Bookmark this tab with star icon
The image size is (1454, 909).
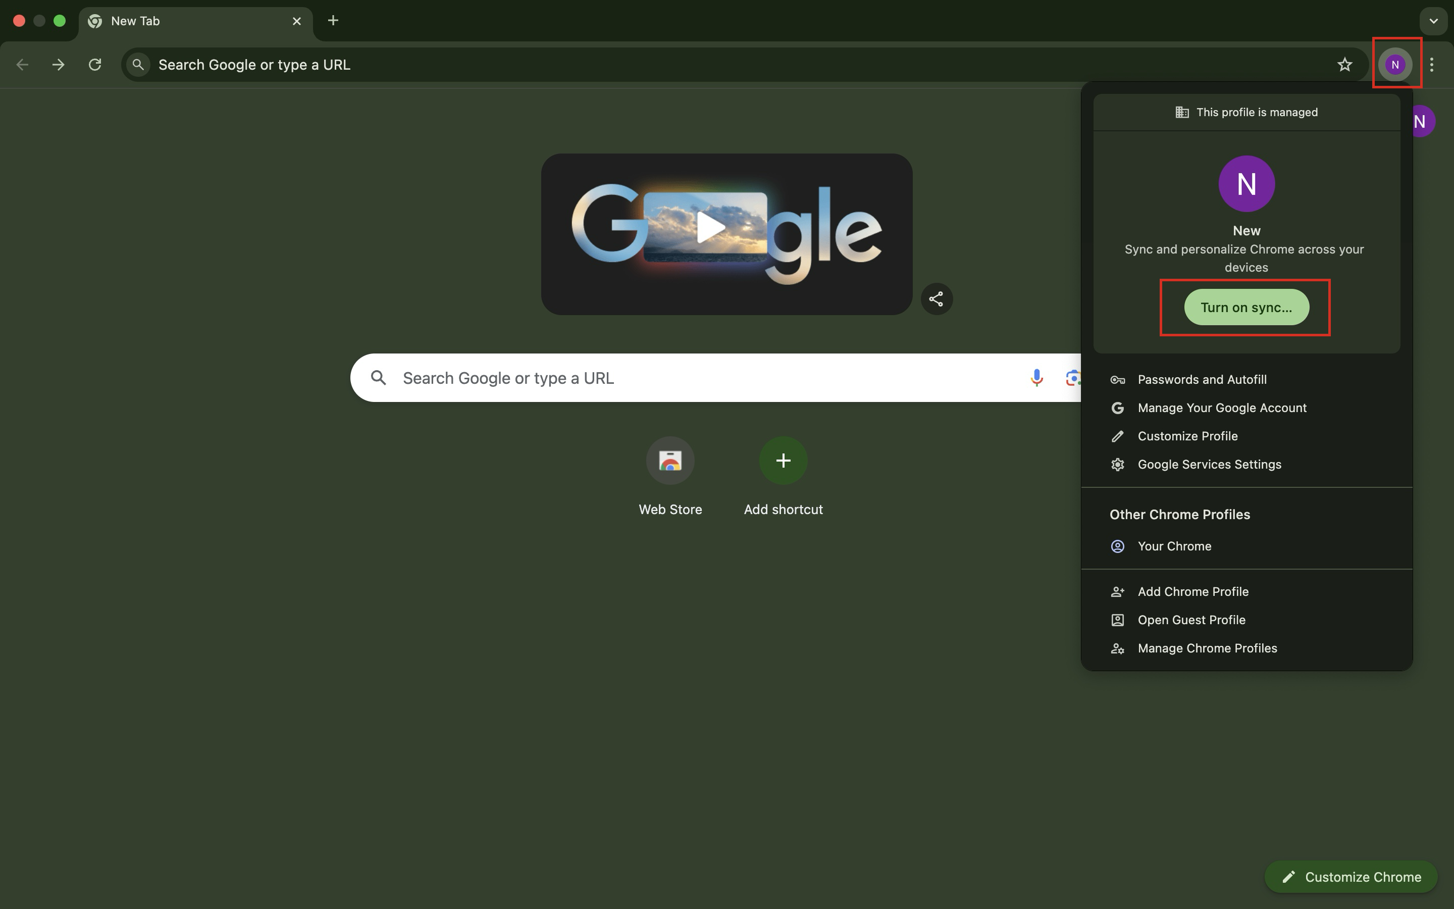click(1344, 64)
